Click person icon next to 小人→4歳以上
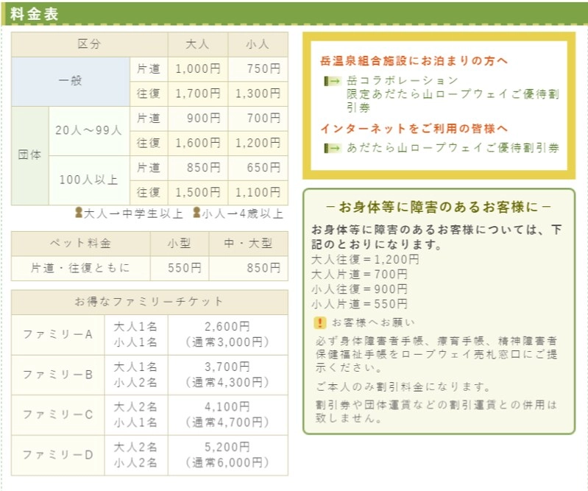Screen dimensions: 588x491 tap(197, 213)
